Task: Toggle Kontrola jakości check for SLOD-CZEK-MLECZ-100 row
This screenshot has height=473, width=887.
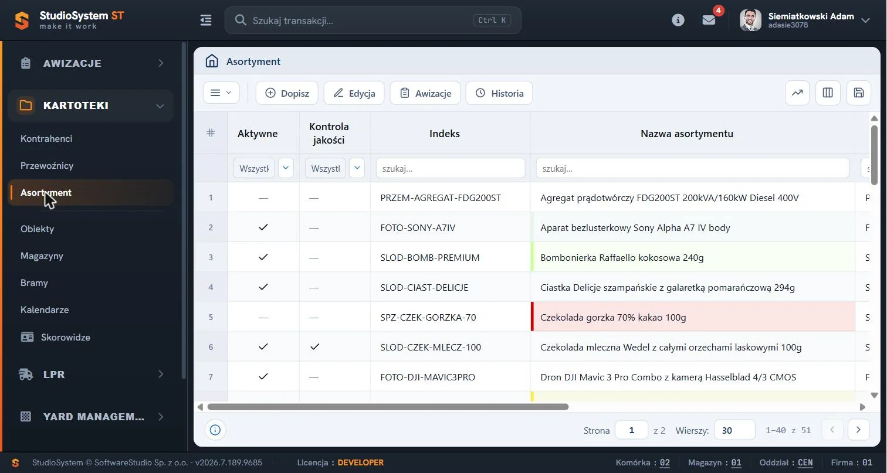Action: (x=315, y=347)
